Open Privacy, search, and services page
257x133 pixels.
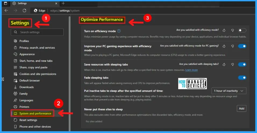click(x=37, y=48)
